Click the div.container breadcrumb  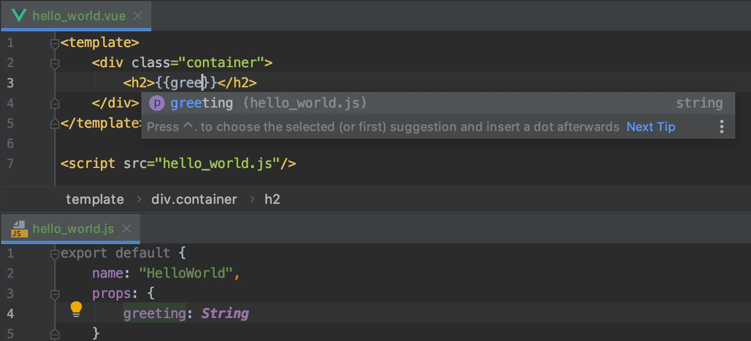click(x=194, y=199)
